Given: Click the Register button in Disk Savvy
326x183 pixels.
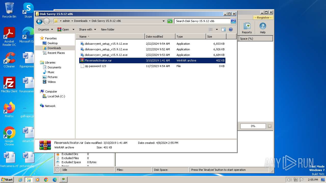Looking at the screenshot, I should coord(263,18).
